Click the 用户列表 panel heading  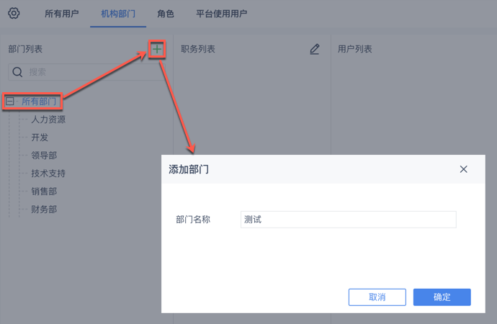[x=354, y=49]
